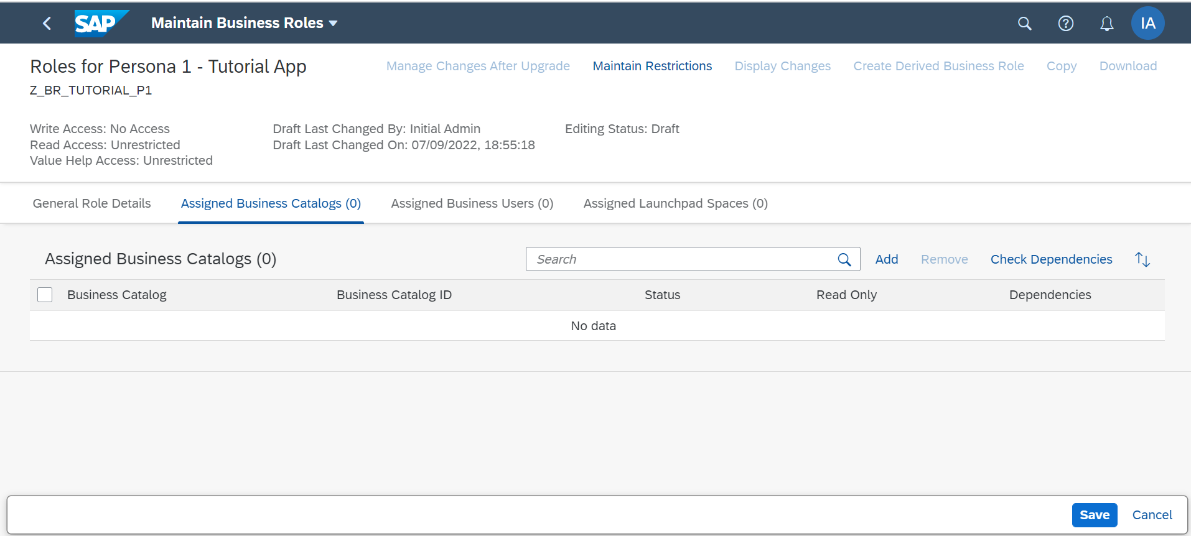This screenshot has width=1191, height=536.
Task: Open the Assigned Business Users (0) tab
Action: 472,203
